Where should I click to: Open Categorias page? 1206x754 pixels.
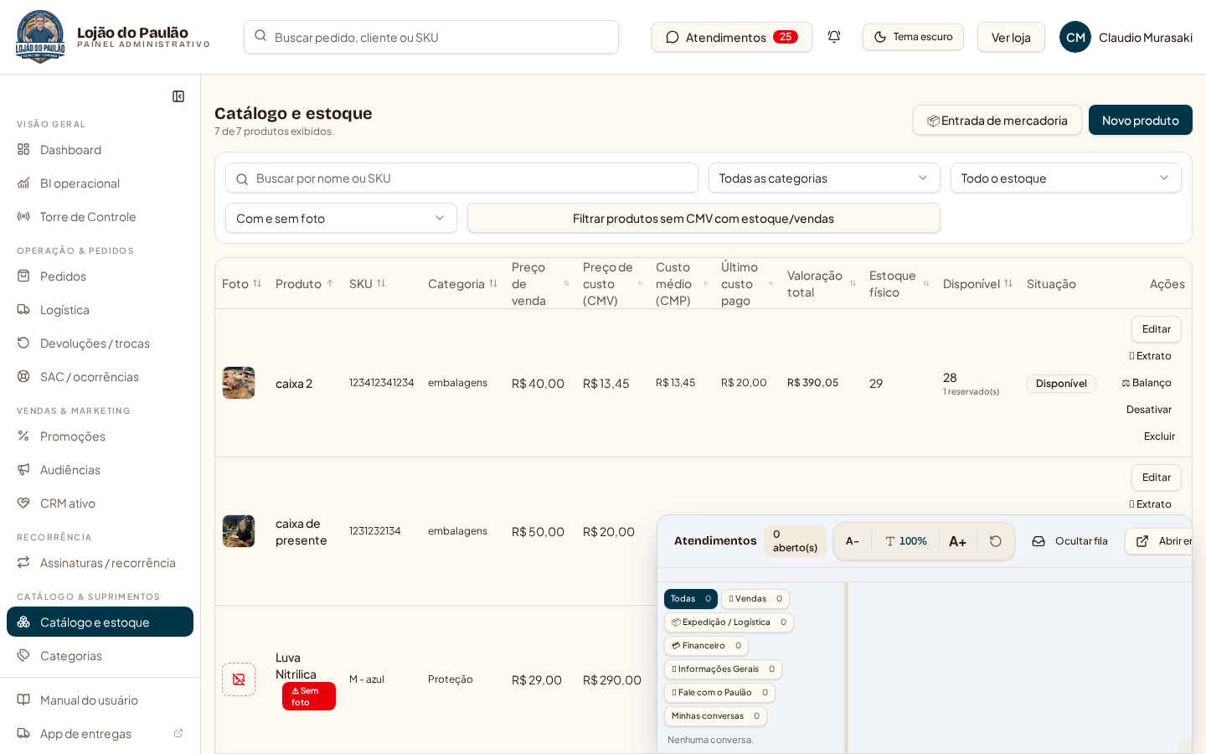(100, 655)
